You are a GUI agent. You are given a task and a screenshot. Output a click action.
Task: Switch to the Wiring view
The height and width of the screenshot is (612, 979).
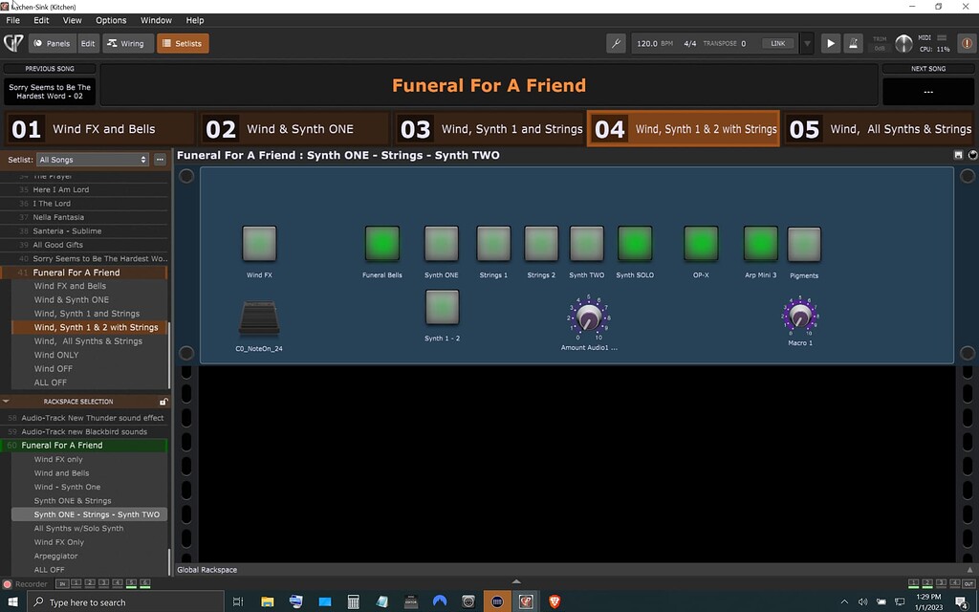125,43
